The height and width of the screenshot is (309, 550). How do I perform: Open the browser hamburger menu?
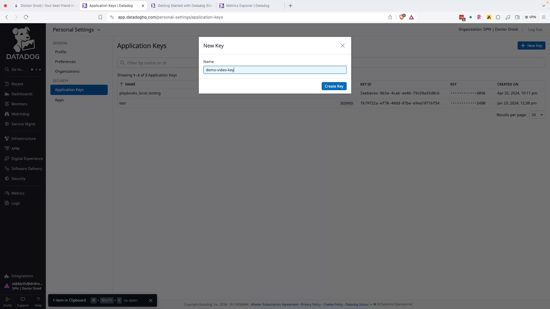coord(544,17)
